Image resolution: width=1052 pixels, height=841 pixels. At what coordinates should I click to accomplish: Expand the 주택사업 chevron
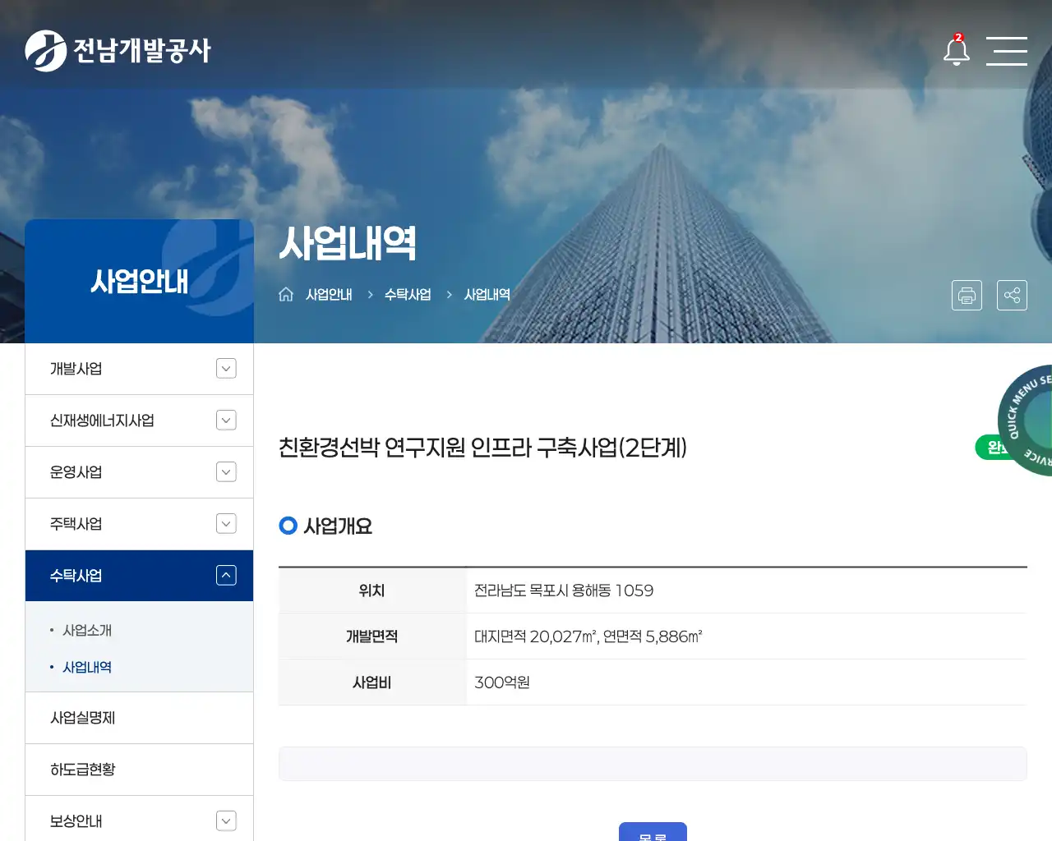click(x=226, y=524)
